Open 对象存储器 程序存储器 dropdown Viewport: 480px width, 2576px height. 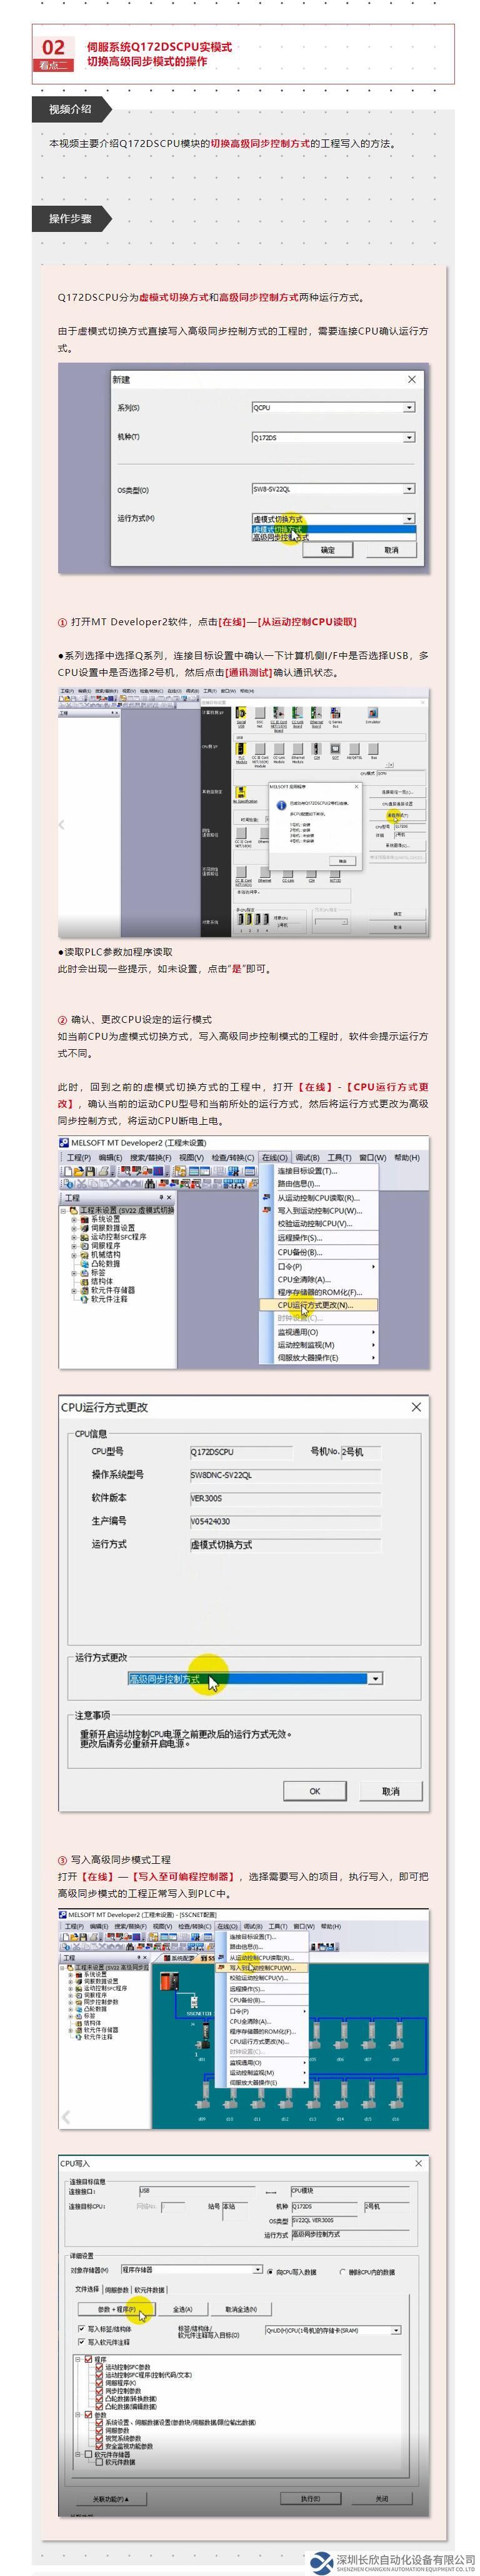pos(258,2270)
